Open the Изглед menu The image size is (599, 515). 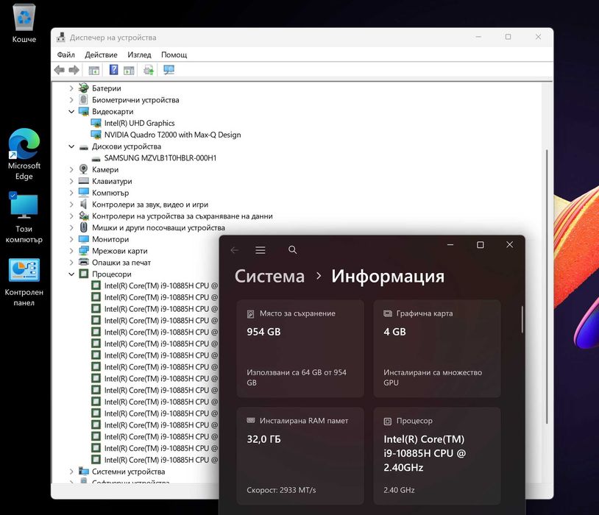(x=139, y=54)
